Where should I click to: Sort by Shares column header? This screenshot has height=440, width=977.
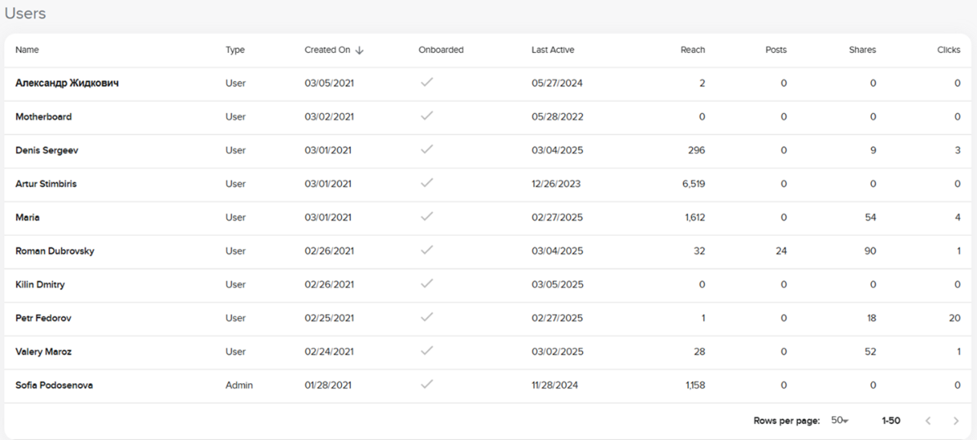862,50
